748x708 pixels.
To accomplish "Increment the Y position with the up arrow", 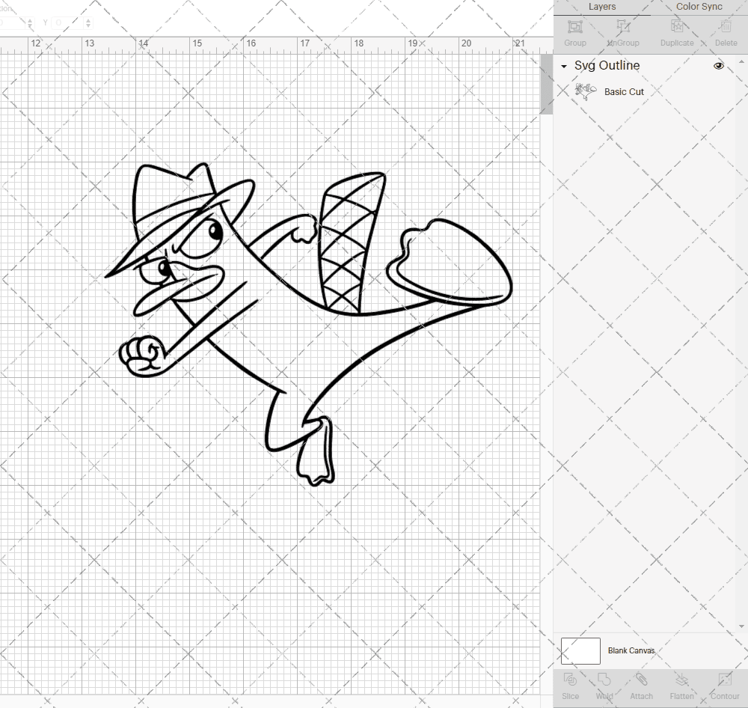I will [x=88, y=19].
